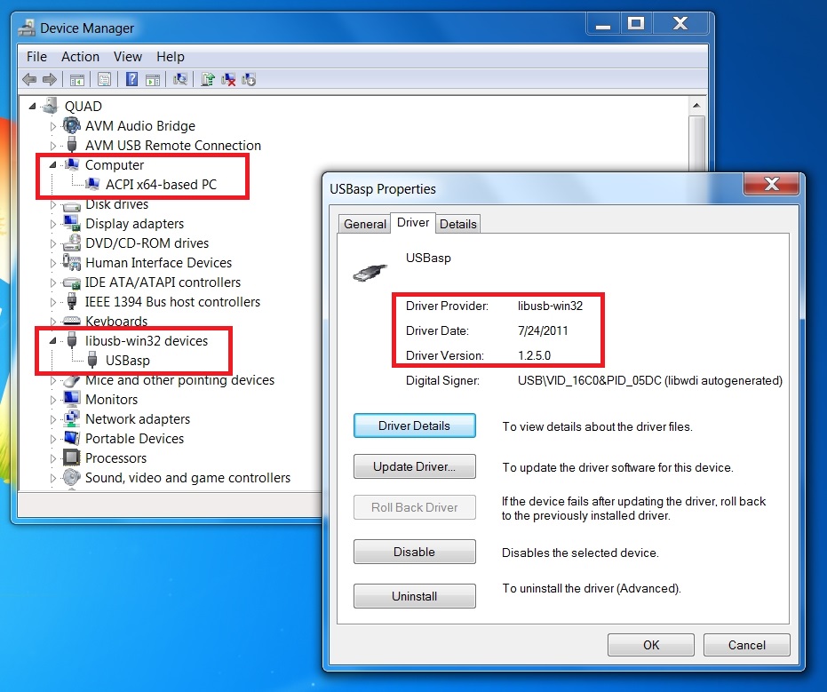This screenshot has width=827, height=692.
Task: Open the Action menu
Action: pos(80,57)
